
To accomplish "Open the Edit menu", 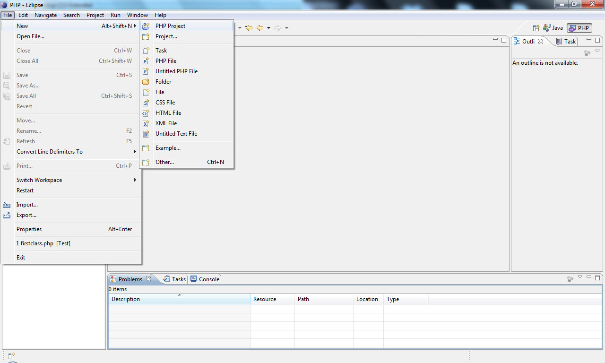I will 23,15.
